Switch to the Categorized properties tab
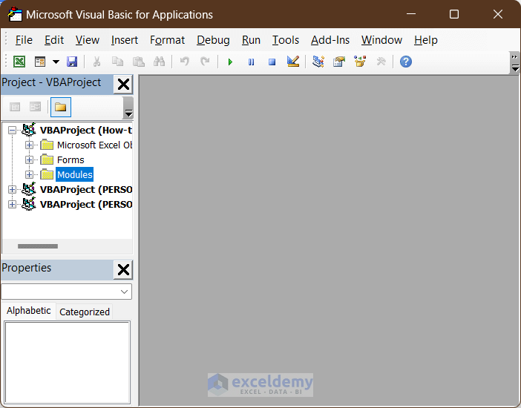This screenshot has height=408, width=521. [x=85, y=312]
